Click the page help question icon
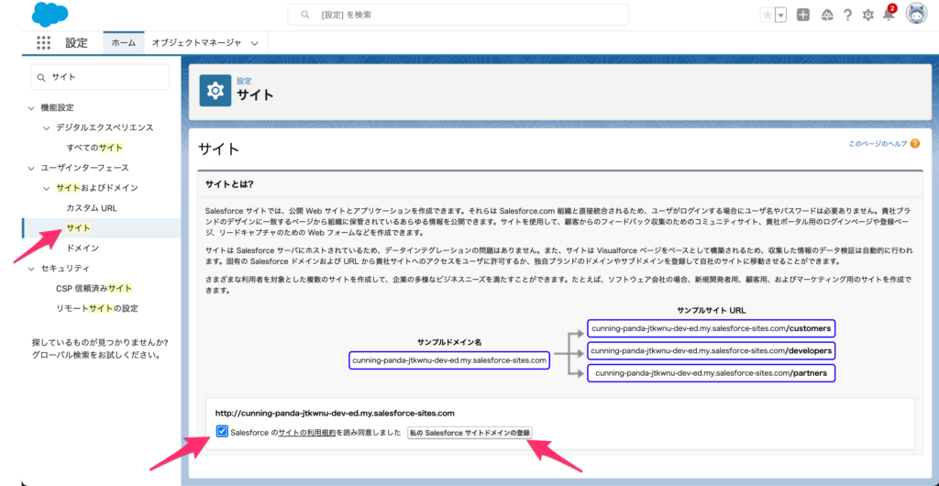The height and width of the screenshot is (486, 939). [x=914, y=144]
